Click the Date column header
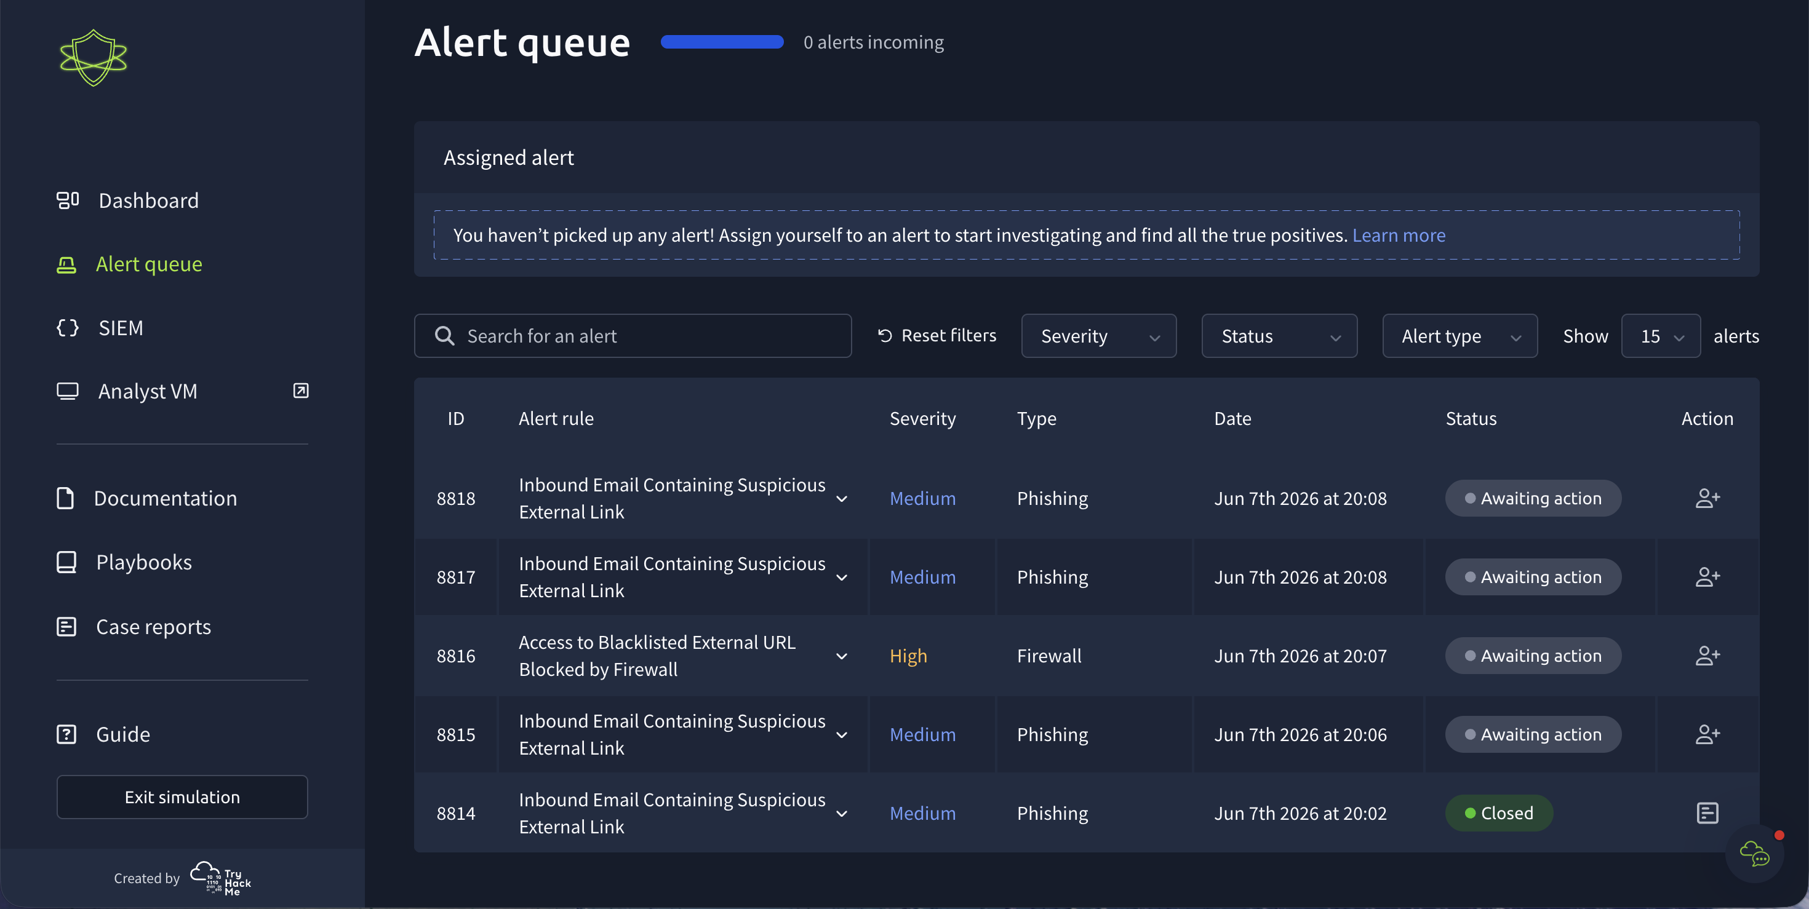 (x=1232, y=418)
